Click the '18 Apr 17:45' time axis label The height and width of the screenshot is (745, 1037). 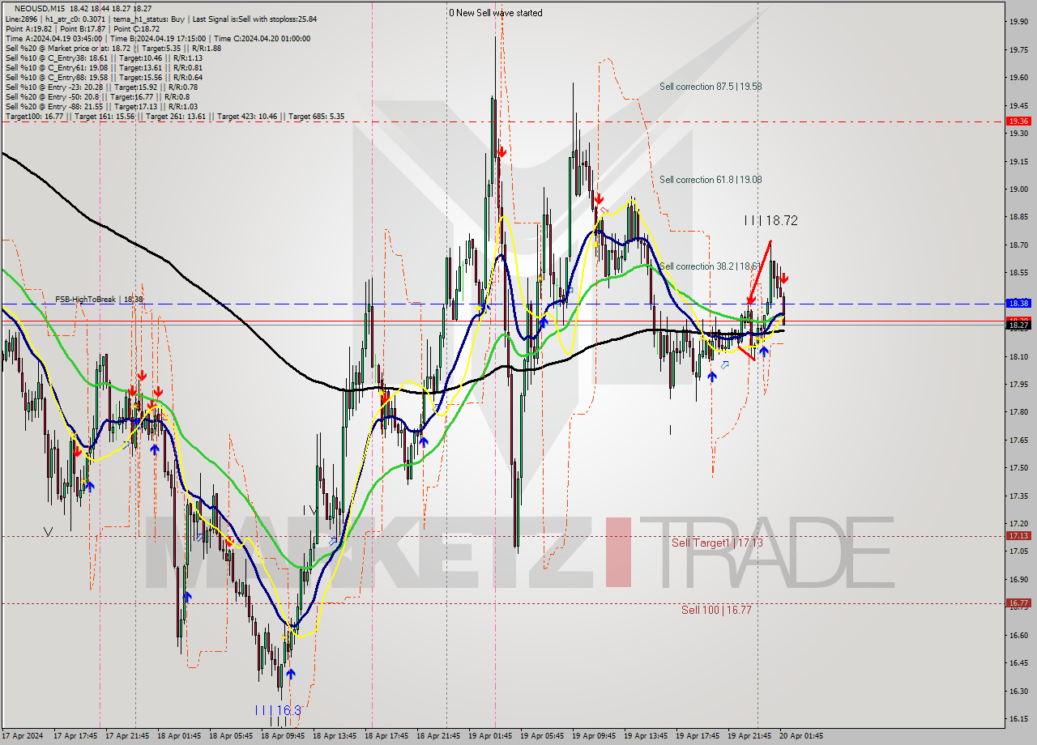(387, 737)
